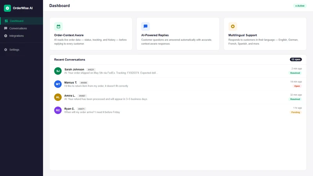Image resolution: width=313 pixels, height=176 pixels.
Task: Click the '1 hr ago' timestamp
Action: 297,108
